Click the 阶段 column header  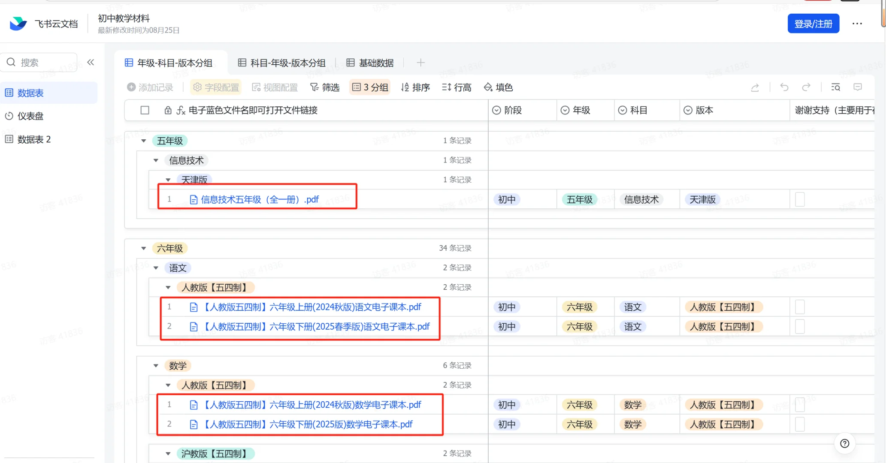[522, 110]
